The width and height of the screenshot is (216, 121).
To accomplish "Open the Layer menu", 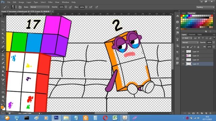I will pos(29,2).
